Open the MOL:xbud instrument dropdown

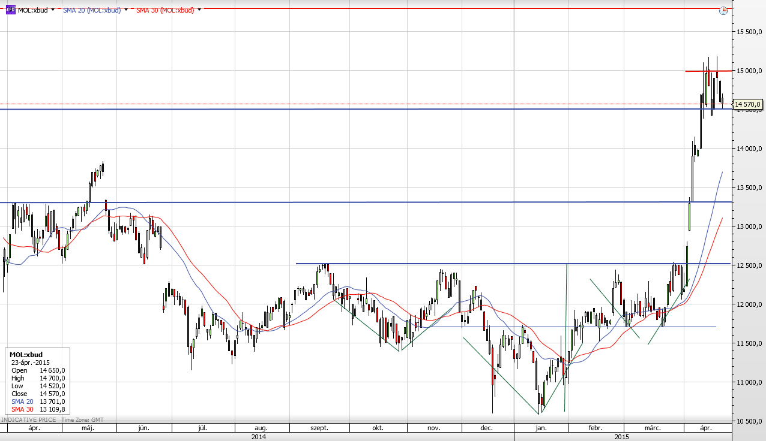click(x=53, y=10)
